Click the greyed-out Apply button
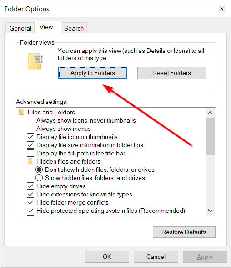 [205, 257]
